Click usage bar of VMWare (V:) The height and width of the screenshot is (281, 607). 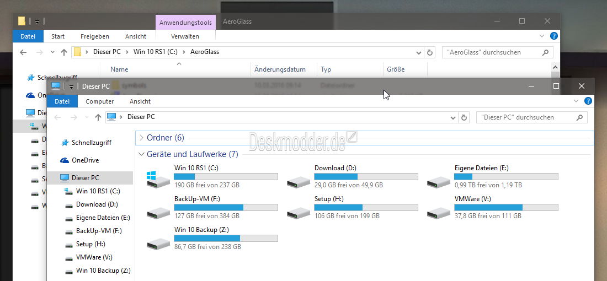[x=507, y=208]
